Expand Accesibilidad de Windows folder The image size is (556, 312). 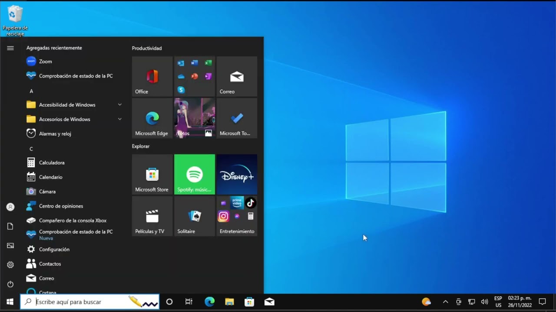click(74, 105)
